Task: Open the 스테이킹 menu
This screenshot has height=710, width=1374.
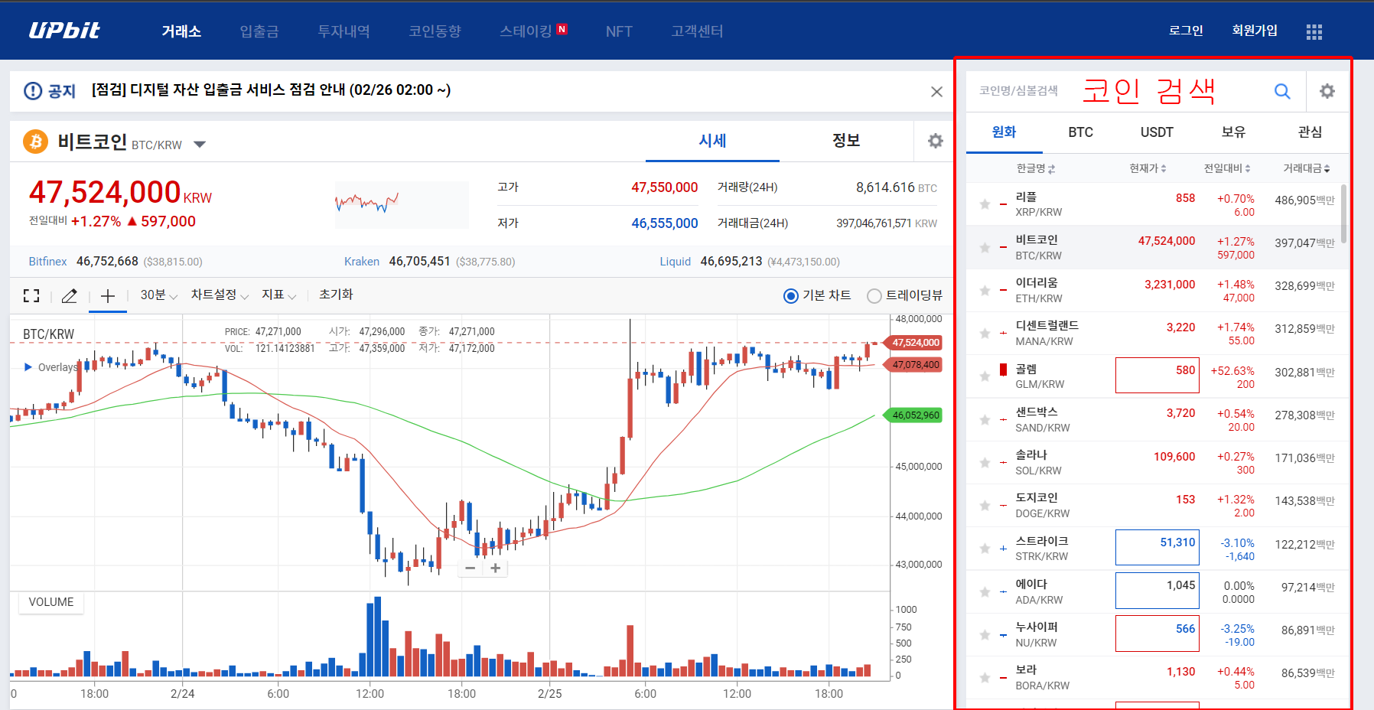Action: (x=526, y=31)
